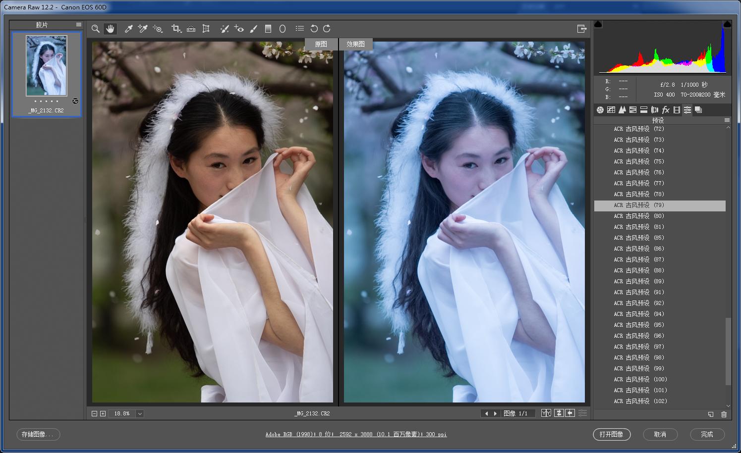This screenshot has width=741, height=453.
Task: Open the HSL adjustments panel
Action: (x=633, y=109)
